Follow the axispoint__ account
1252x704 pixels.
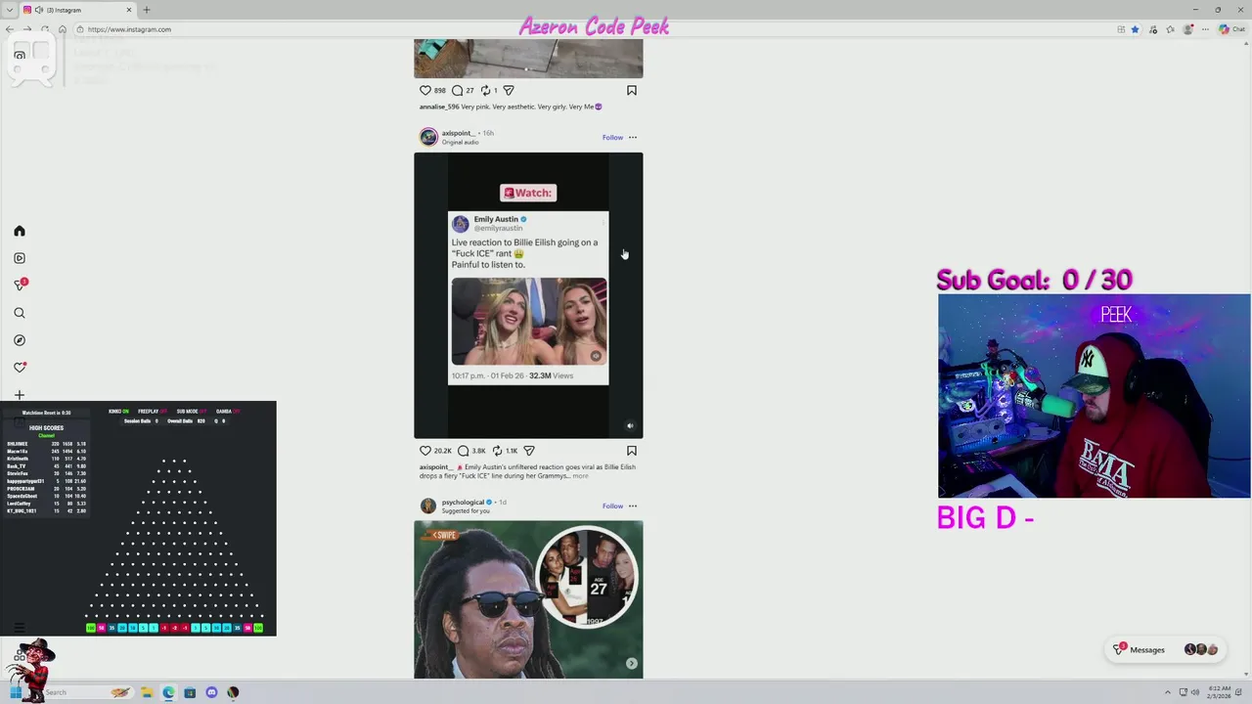point(612,137)
